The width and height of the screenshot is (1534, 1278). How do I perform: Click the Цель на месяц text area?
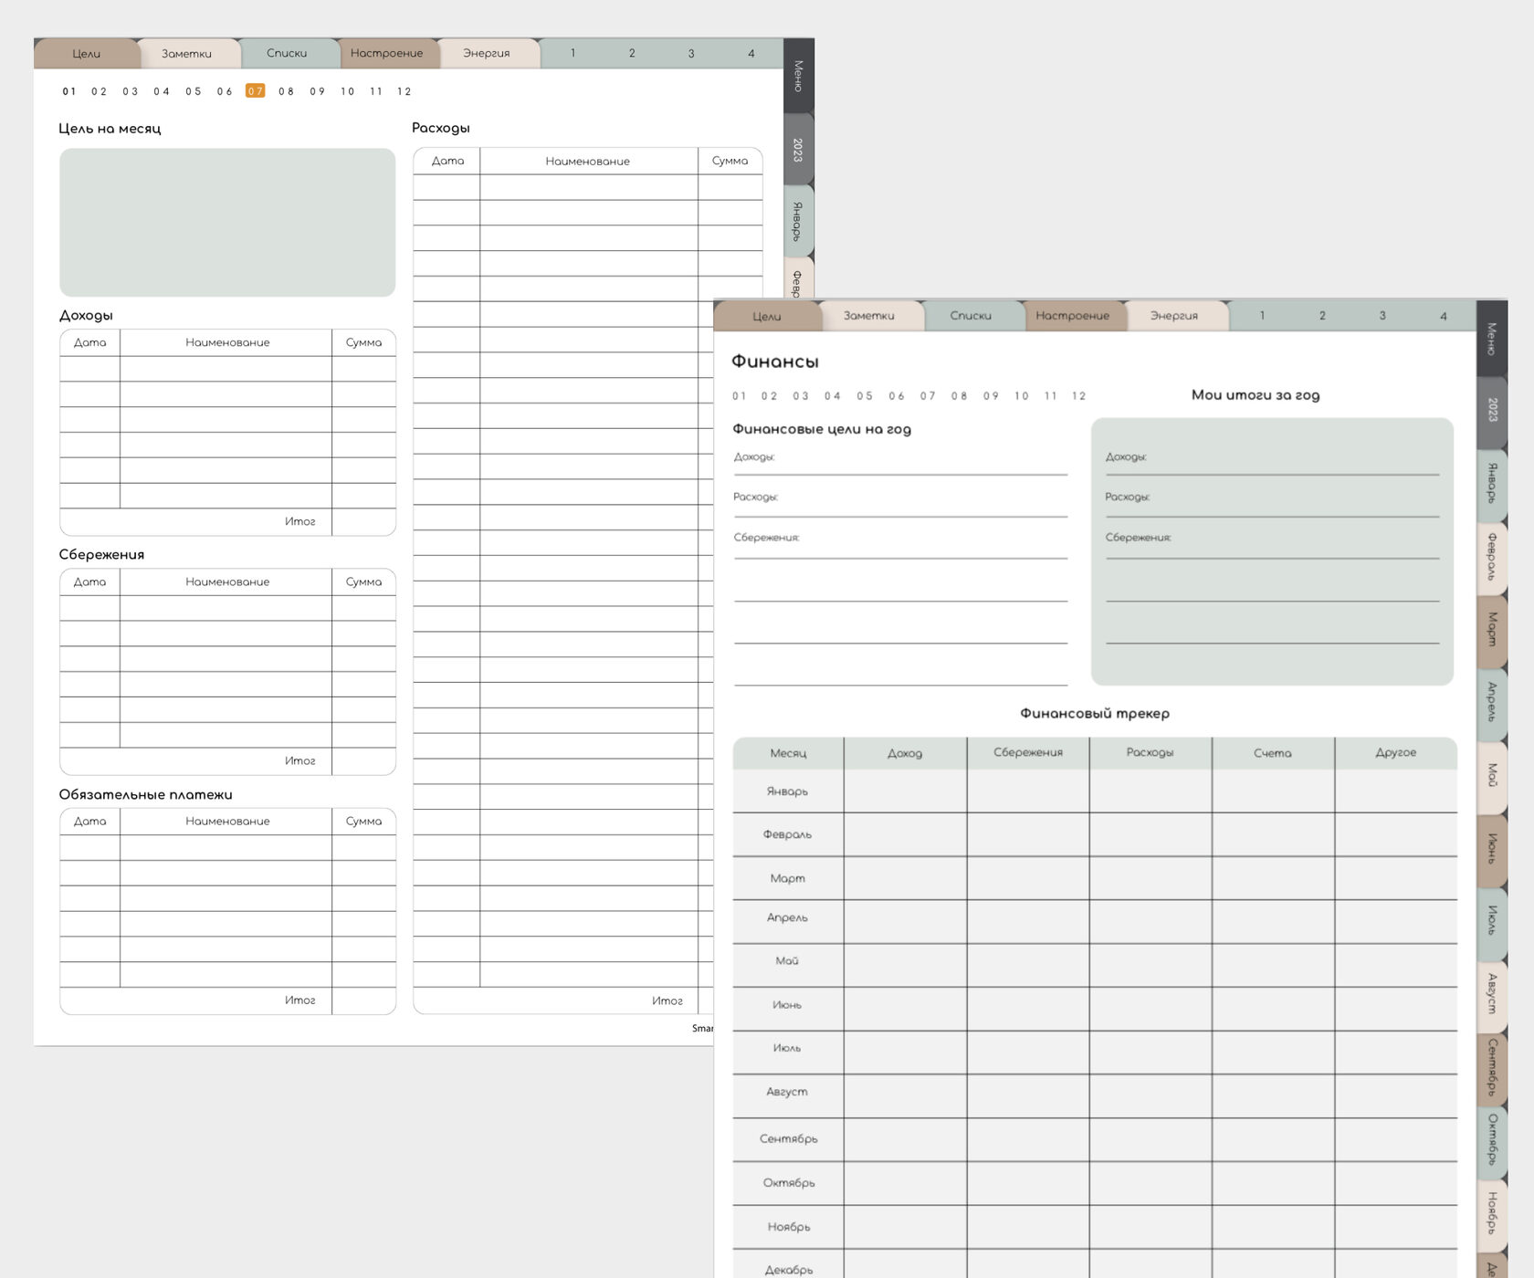coord(227,223)
